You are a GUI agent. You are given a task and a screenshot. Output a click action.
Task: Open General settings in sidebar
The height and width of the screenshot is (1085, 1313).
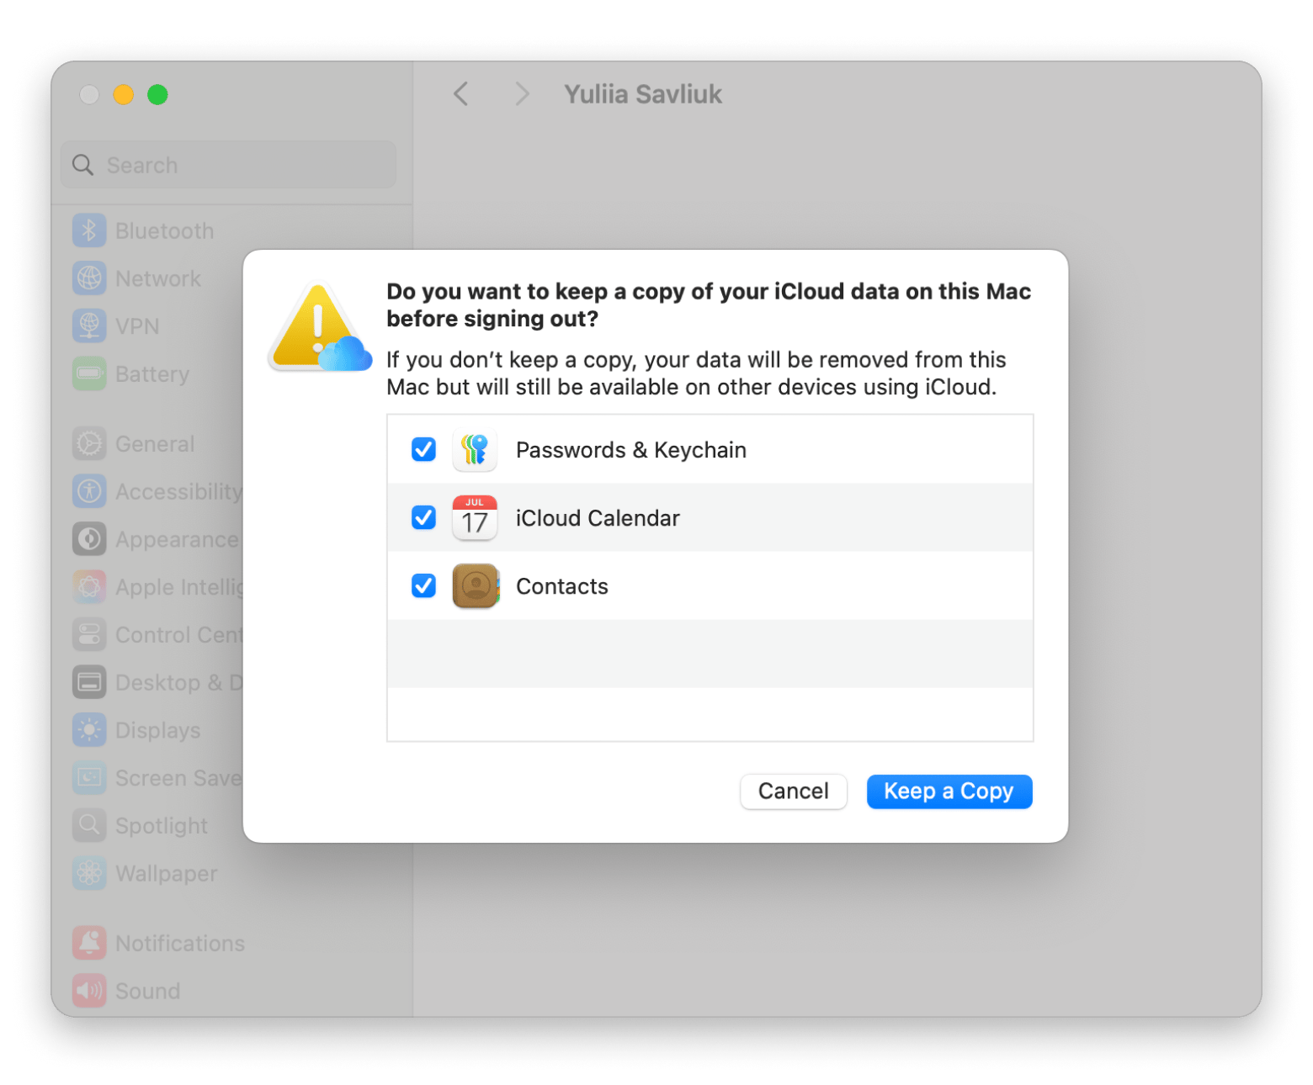point(155,443)
